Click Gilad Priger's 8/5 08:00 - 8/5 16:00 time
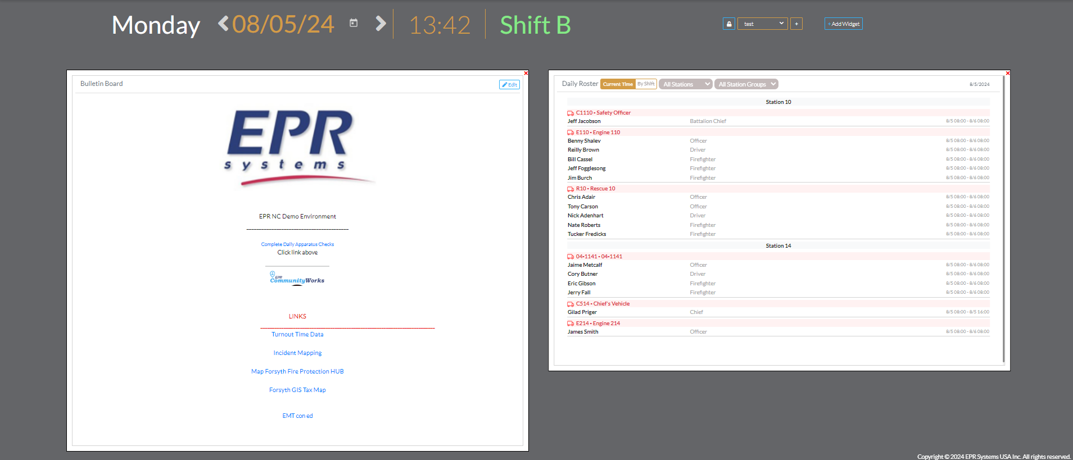 tap(967, 312)
